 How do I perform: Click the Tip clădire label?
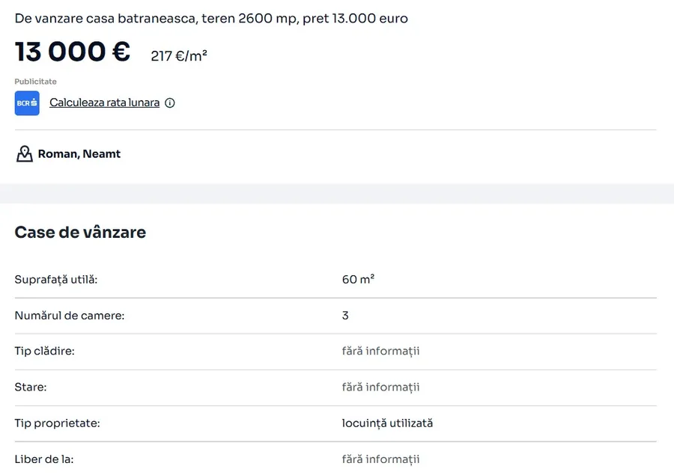45,352
